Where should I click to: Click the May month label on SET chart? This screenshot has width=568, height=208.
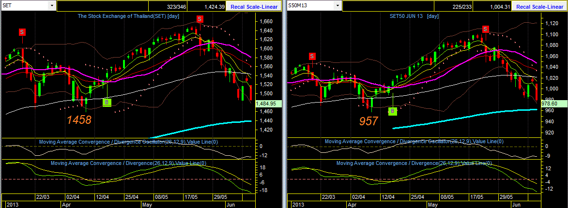pyautogui.click(x=147, y=205)
